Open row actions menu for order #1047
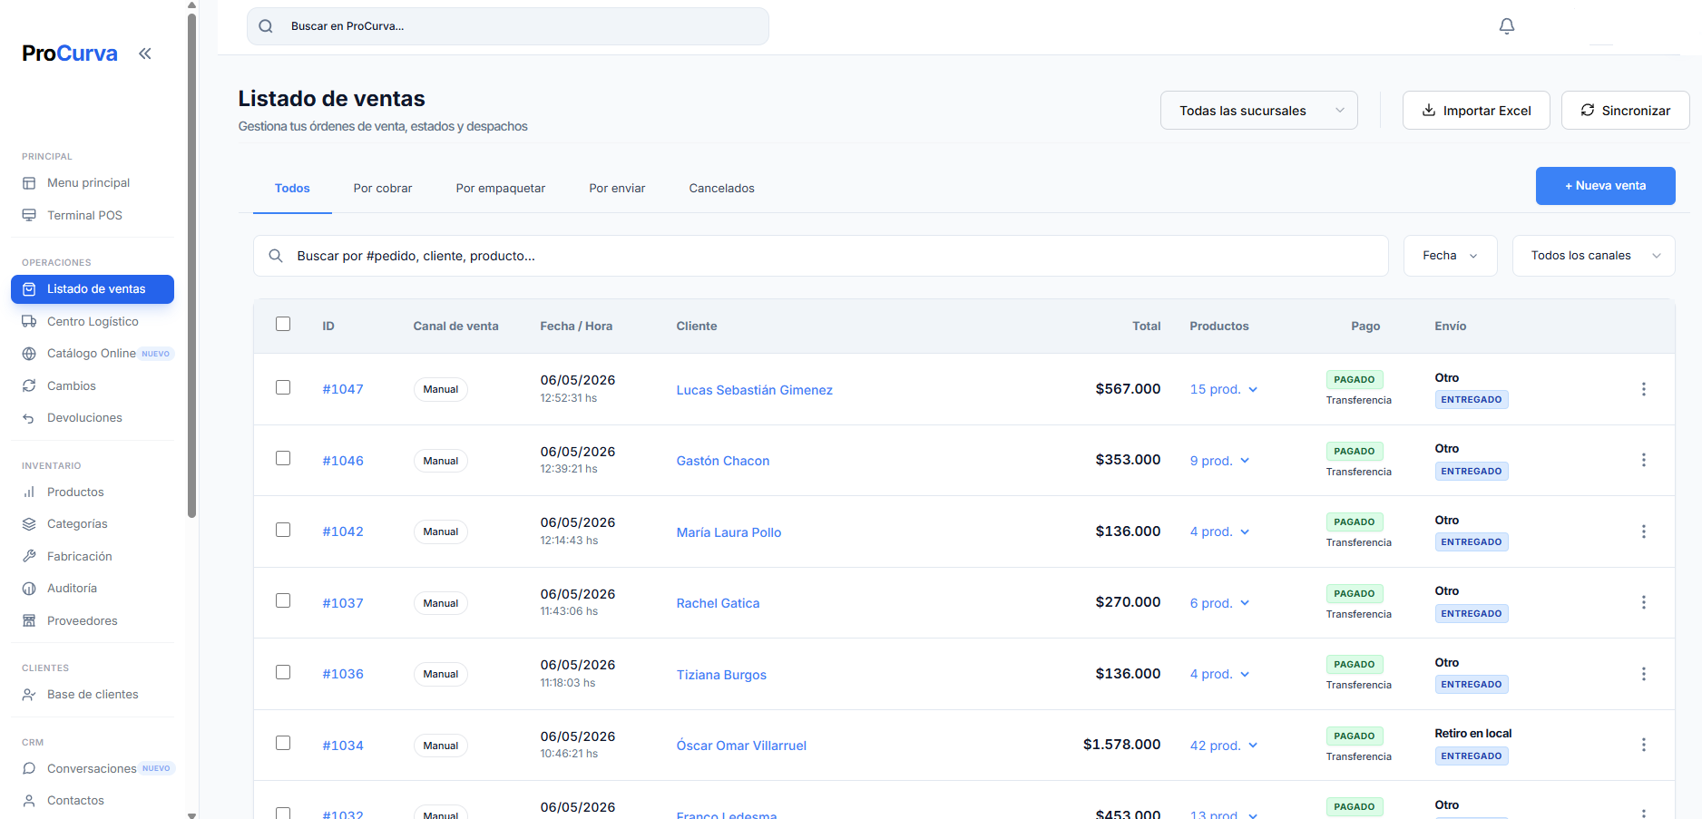Viewport: 1702px width, 819px height. click(1643, 389)
